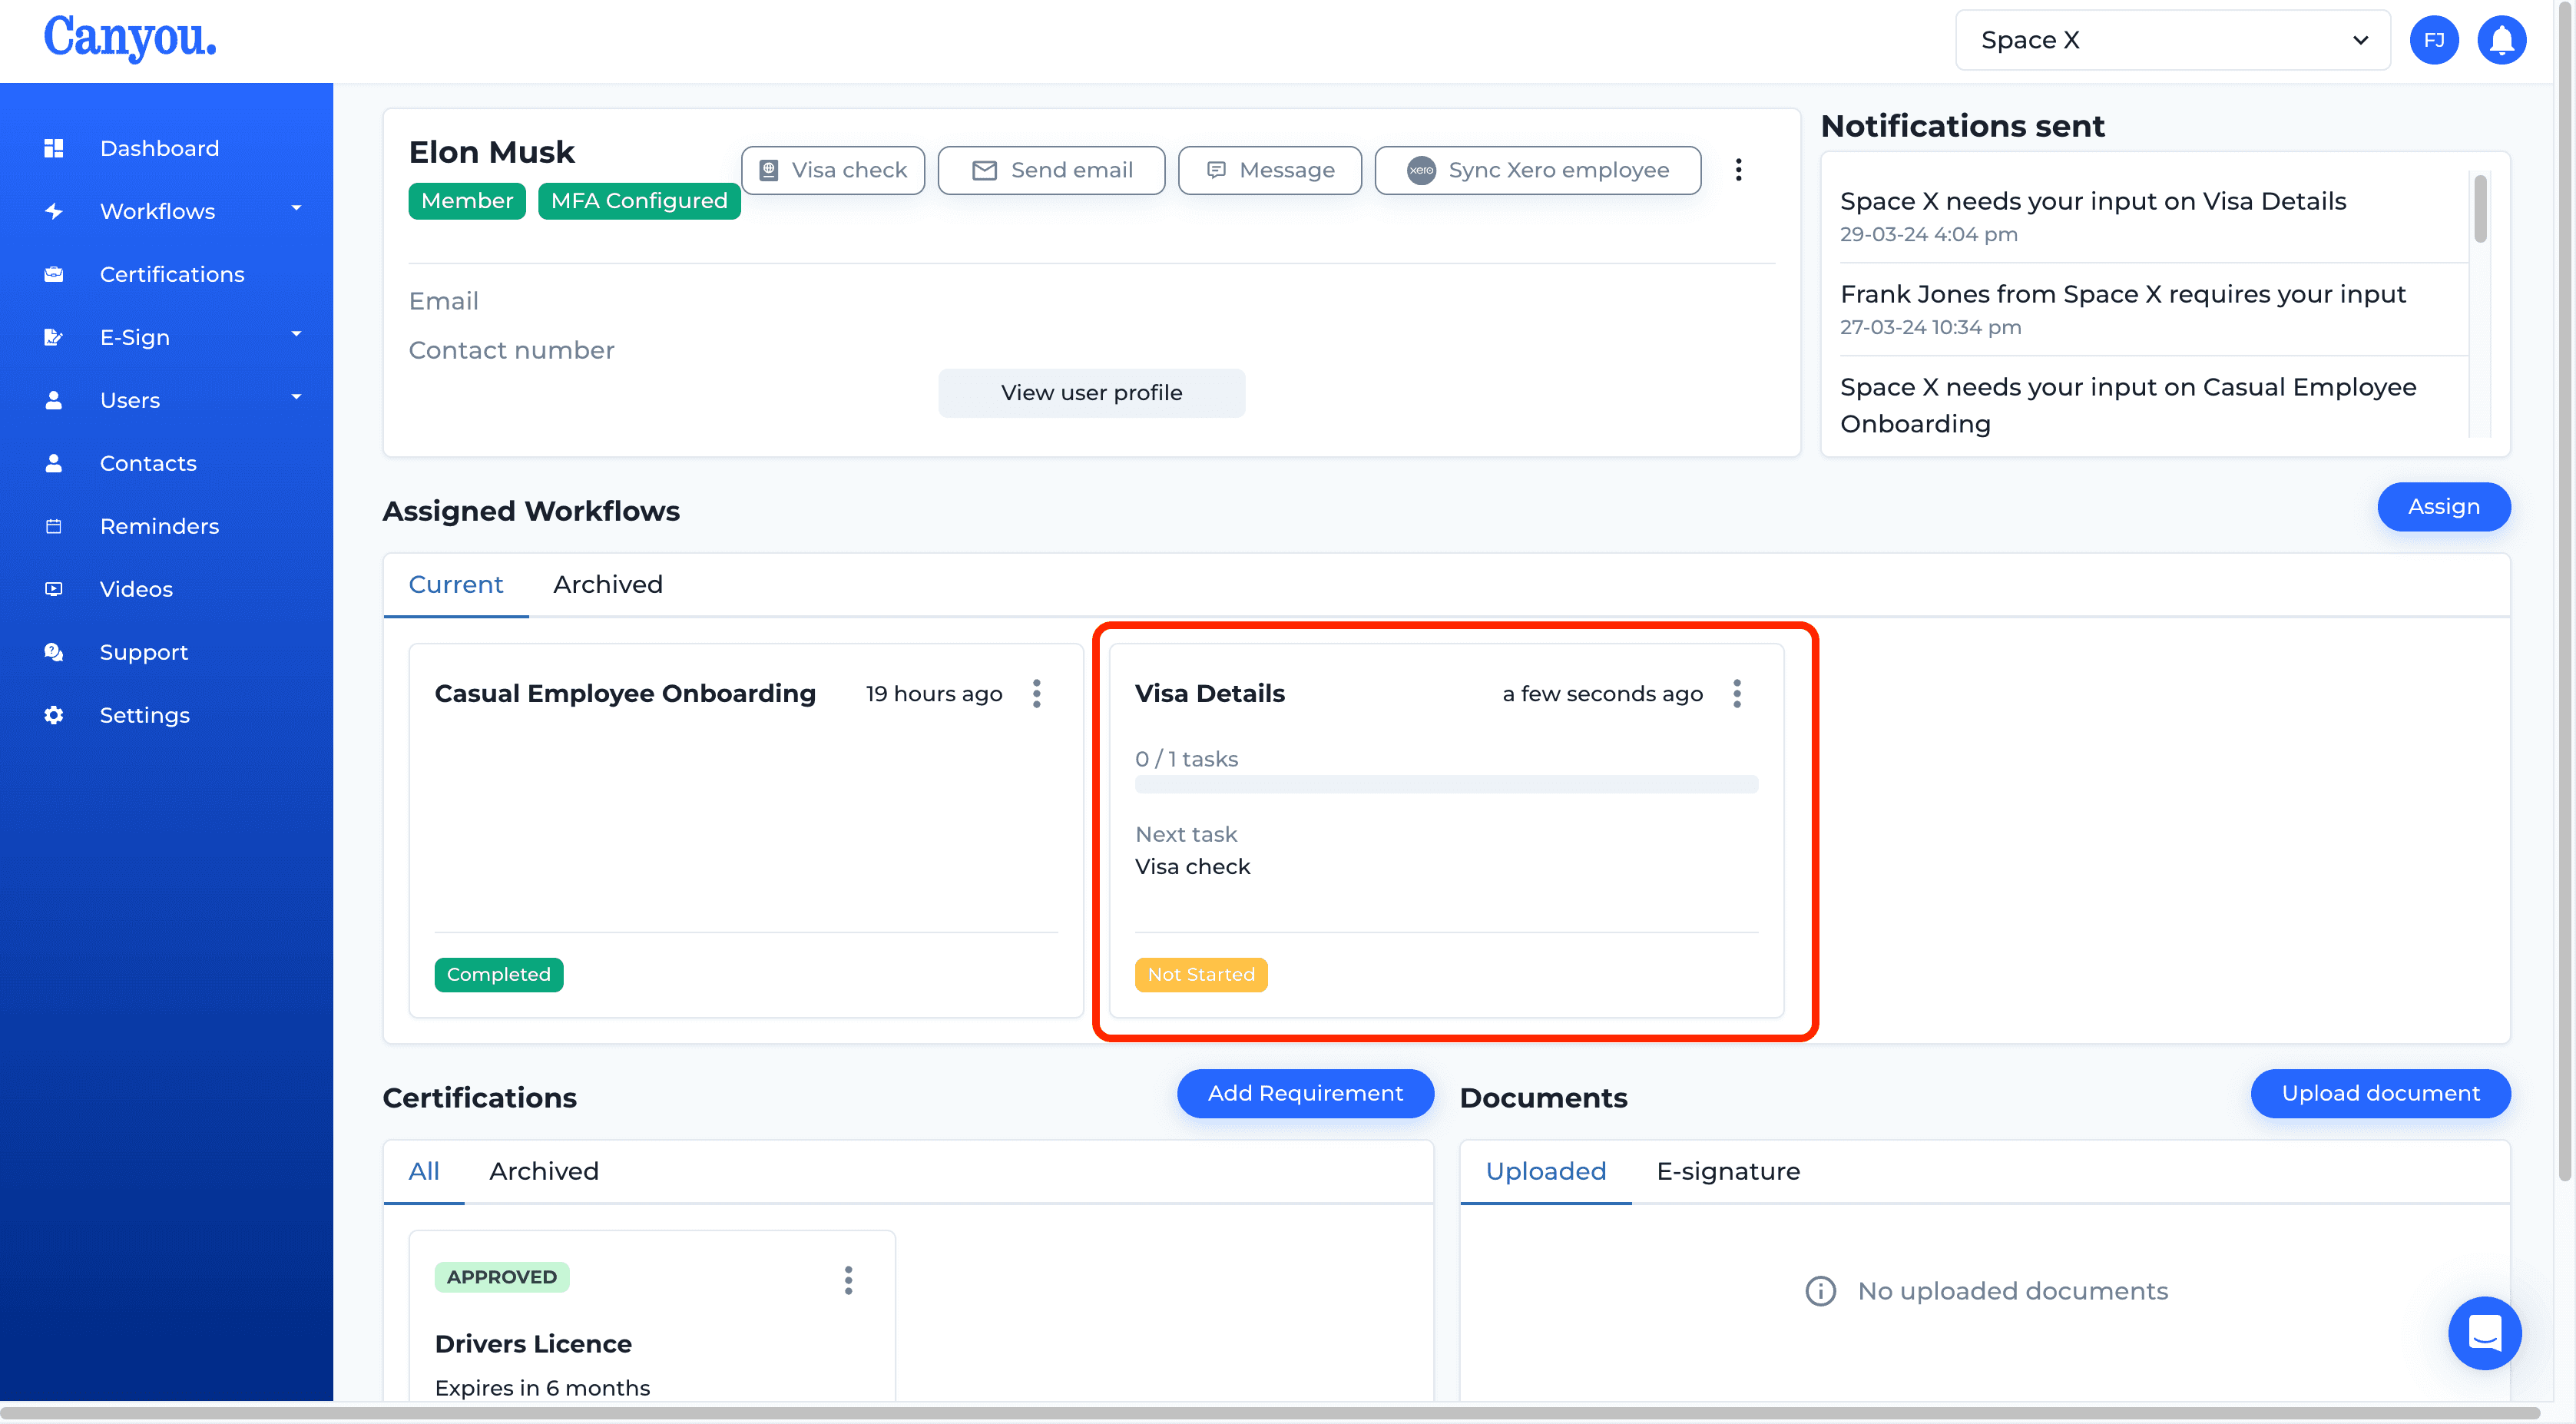
Task: Click the Xero logo in Sync button
Action: 1421,170
